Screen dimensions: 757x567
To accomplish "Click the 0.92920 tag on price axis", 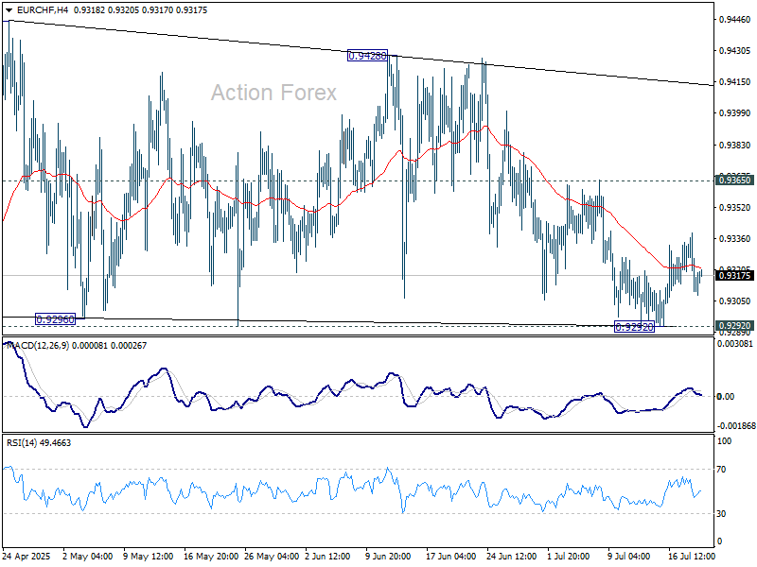I will (x=734, y=326).
